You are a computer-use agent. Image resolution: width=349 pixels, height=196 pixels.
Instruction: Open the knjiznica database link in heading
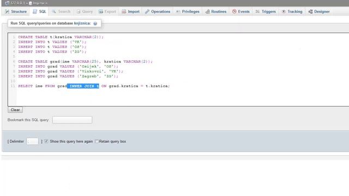[82, 23]
